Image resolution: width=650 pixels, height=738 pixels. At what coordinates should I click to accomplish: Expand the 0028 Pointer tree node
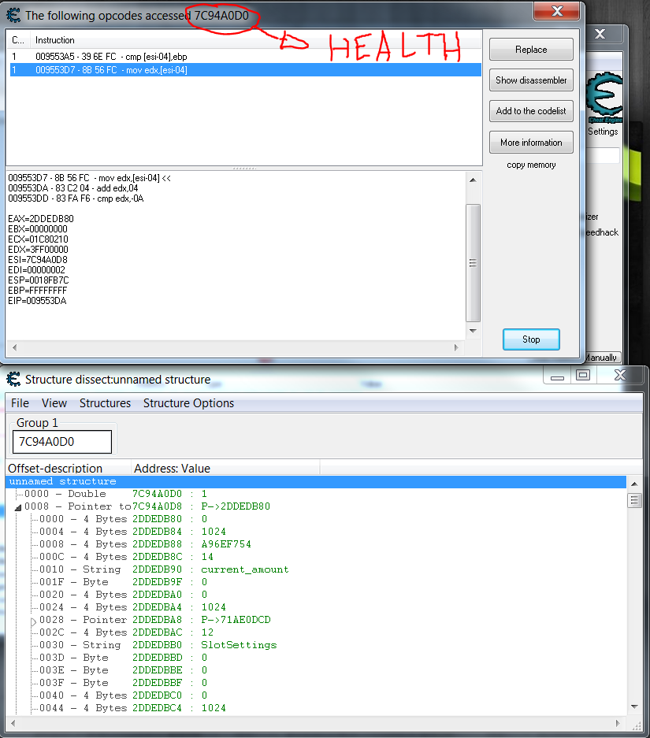coord(33,621)
